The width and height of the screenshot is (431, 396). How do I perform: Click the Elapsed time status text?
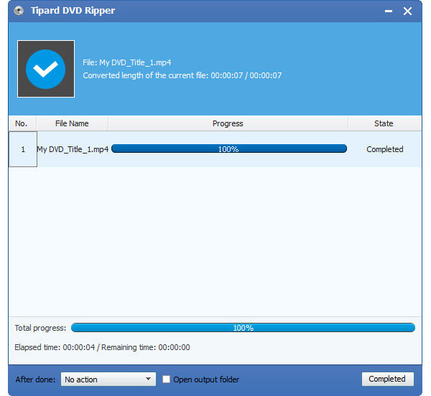[101, 347]
